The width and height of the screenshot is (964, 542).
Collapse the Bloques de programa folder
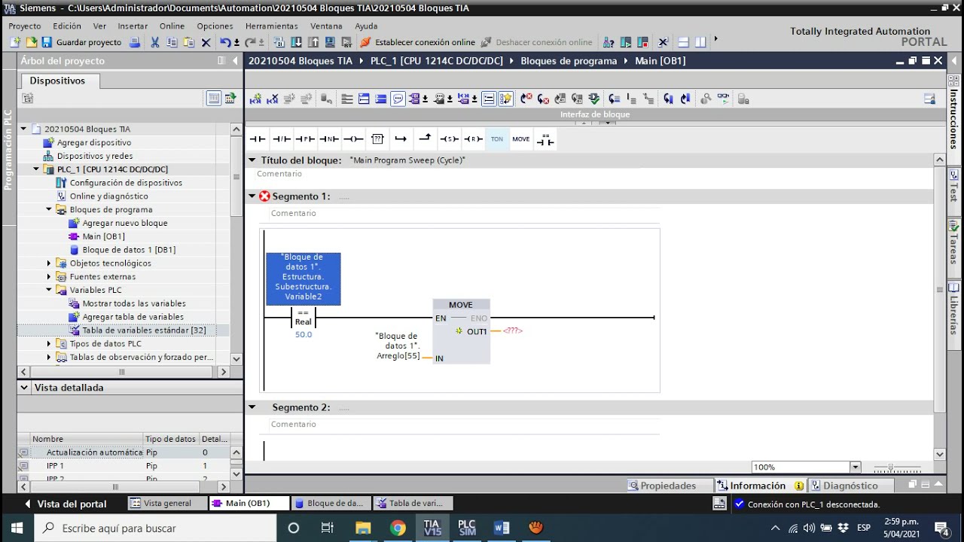tap(49, 209)
